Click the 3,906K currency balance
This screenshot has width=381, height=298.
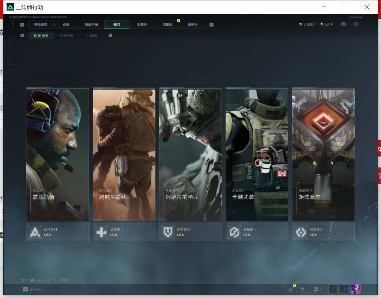click(x=308, y=24)
